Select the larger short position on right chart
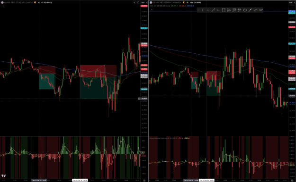Screen dimensions: 296x182 (214, 83)
